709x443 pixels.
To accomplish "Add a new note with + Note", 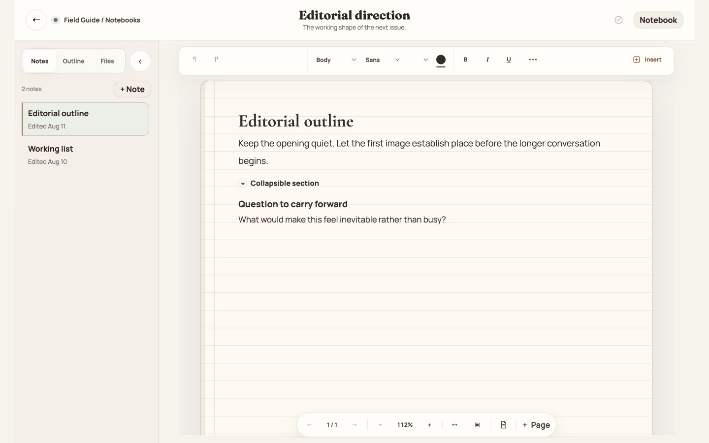I will [132, 89].
